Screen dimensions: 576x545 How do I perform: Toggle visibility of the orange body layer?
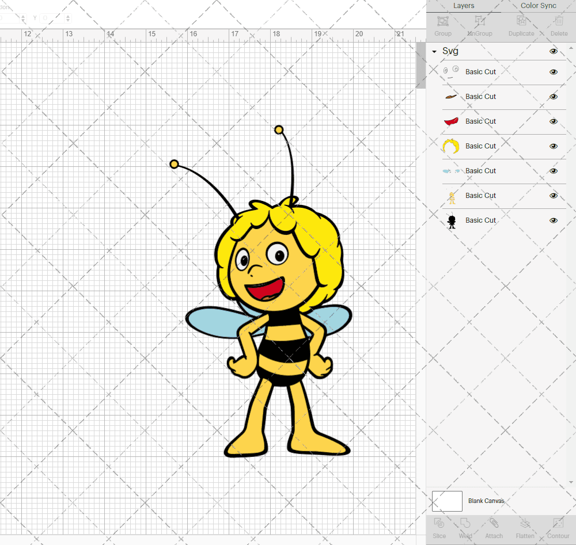point(553,196)
